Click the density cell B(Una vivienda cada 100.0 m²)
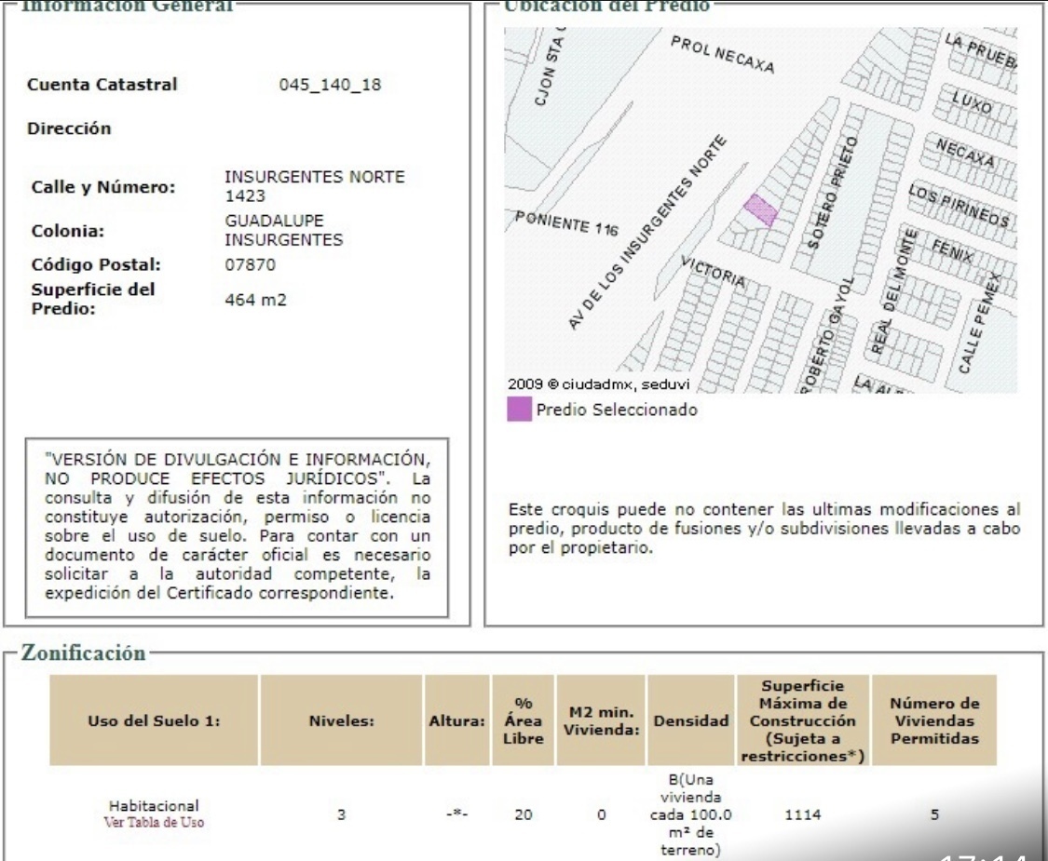The width and height of the screenshot is (1048, 861). [x=691, y=814]
